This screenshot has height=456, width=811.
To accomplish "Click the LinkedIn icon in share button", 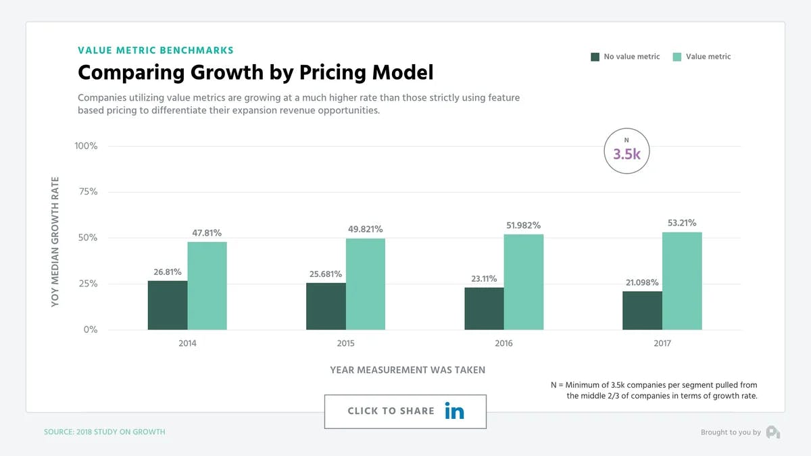I will [x=454, y=411].
